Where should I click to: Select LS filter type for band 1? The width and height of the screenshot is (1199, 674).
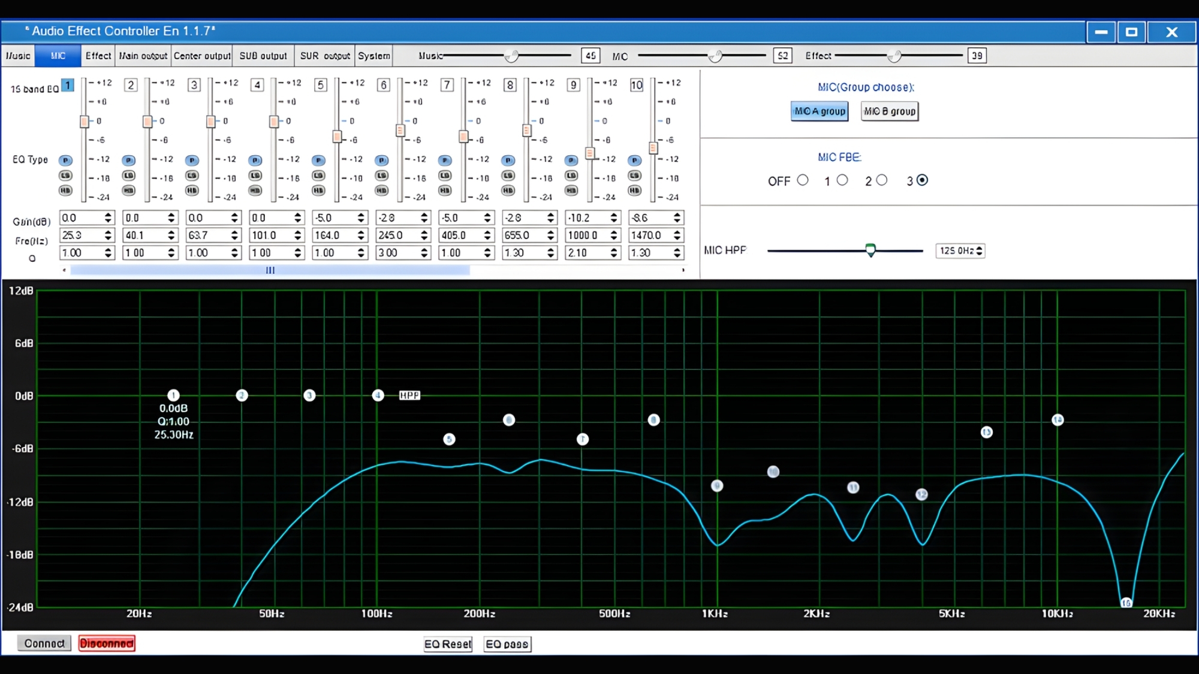point(65,176)
